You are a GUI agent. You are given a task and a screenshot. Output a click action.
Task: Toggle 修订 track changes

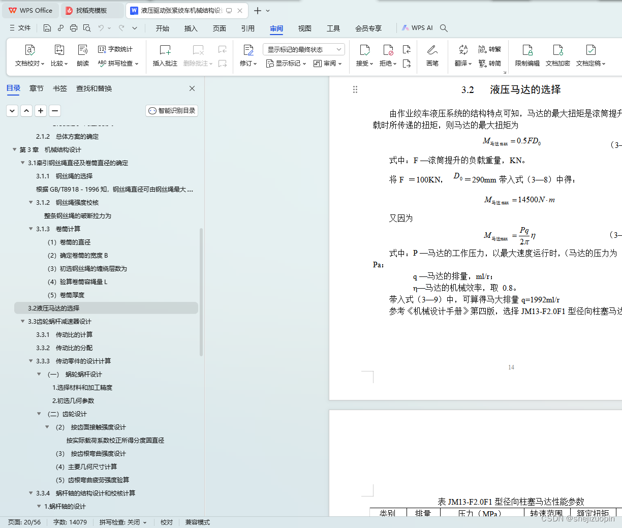248,56
